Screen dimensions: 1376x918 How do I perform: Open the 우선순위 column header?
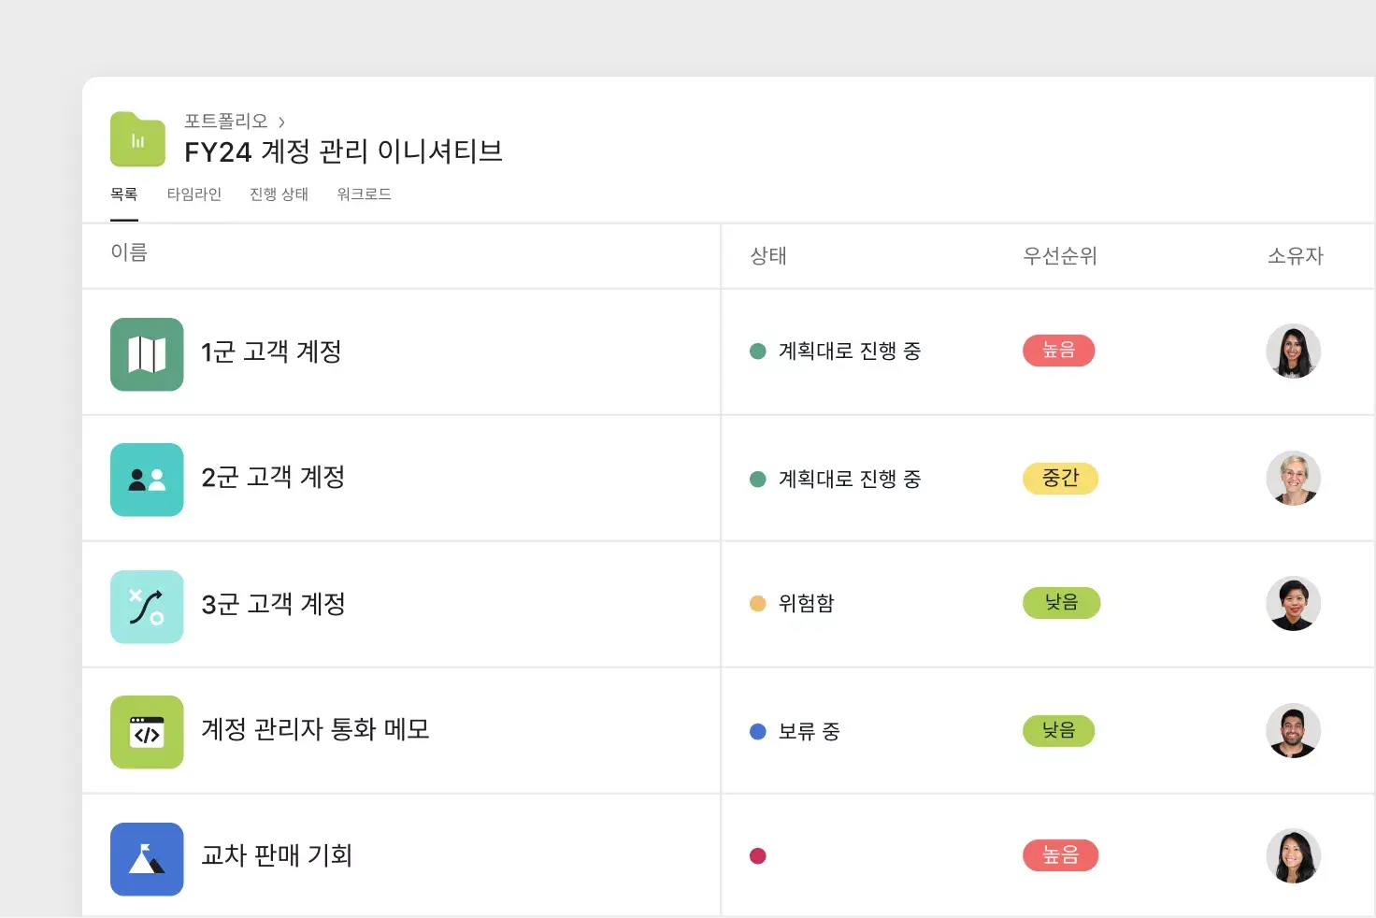point(1060,255)
